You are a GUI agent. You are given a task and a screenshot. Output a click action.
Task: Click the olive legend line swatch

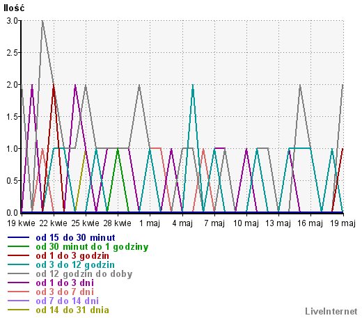tap(18, 310)
